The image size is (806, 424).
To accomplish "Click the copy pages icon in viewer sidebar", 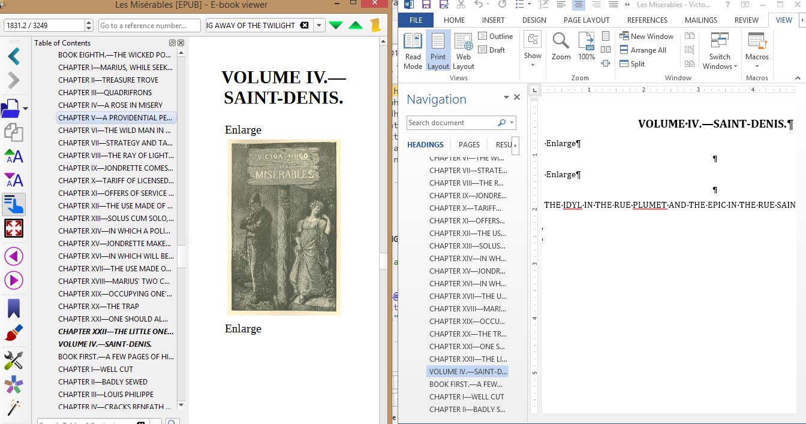I will pos(13,132).
